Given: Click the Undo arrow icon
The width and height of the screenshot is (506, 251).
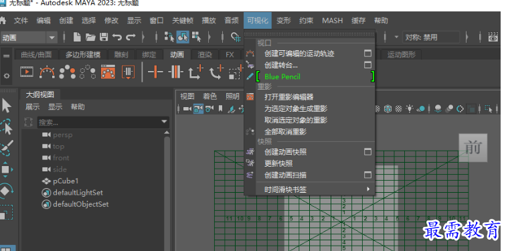Looking at the screenshot, I should pyautogui.click(x=117, y=37).
